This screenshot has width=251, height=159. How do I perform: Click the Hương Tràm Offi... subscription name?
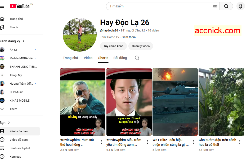coord(21,84)
